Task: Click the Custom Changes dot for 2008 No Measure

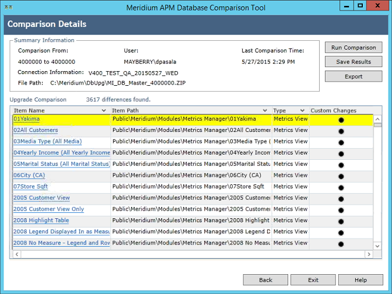Action: pyautogui.click(x=341, y=244)
